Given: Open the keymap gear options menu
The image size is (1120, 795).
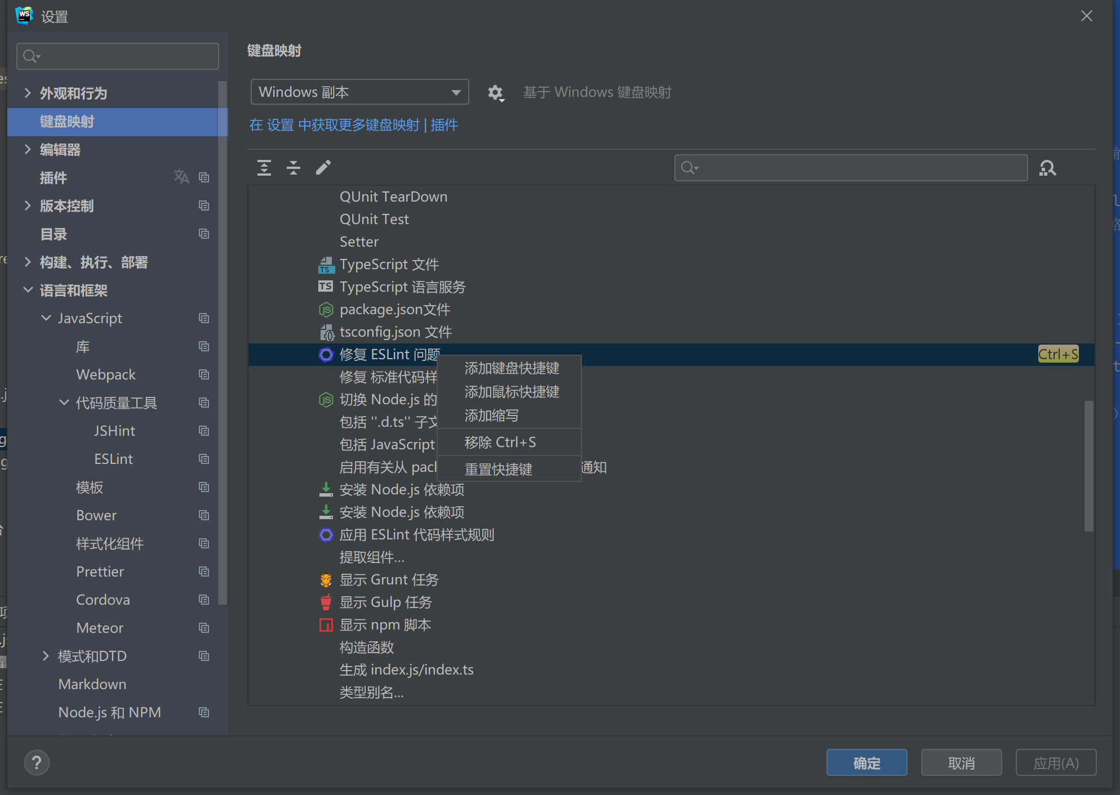Looking at the screenshot, I should click(495, 92).
